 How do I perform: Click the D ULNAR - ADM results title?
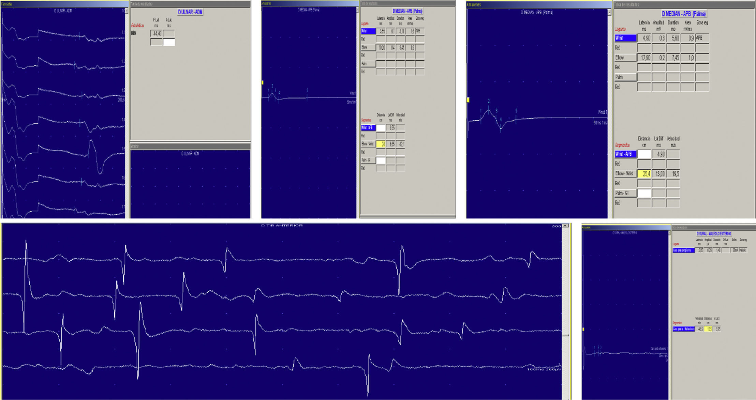[x=190, y=12]
